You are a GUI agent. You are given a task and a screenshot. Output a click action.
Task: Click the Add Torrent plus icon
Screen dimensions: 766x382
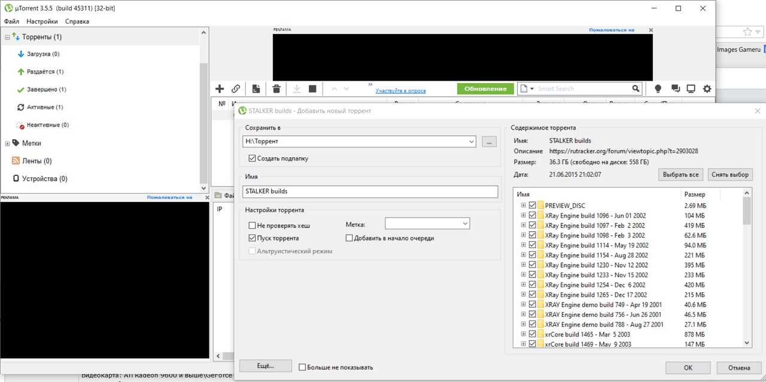coord(220,88)
